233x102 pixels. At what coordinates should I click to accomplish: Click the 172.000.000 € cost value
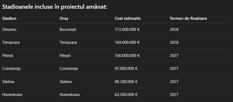(127, 30)
